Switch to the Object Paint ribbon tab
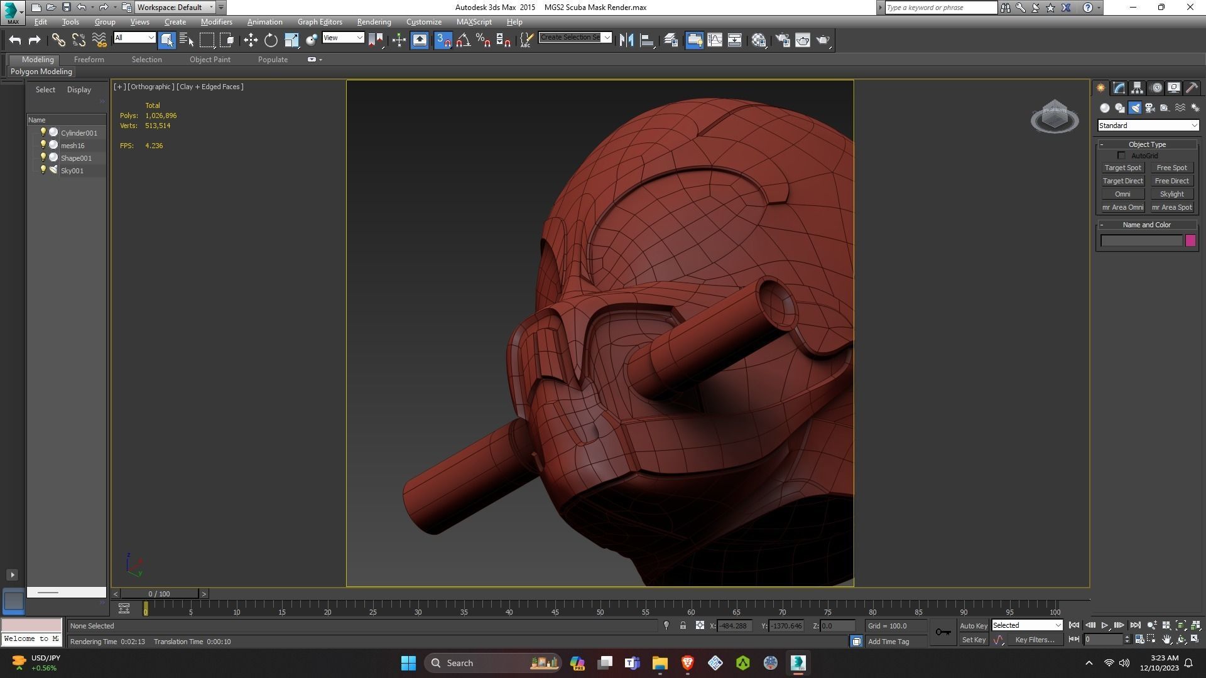Screen dimensions: 1206x678 [210, 60]
